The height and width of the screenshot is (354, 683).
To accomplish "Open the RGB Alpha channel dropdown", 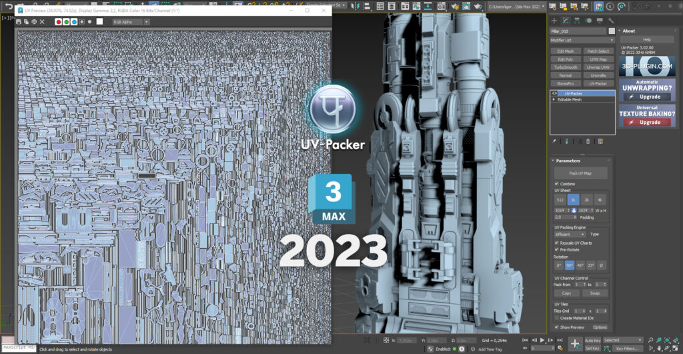I will (131, 22).
